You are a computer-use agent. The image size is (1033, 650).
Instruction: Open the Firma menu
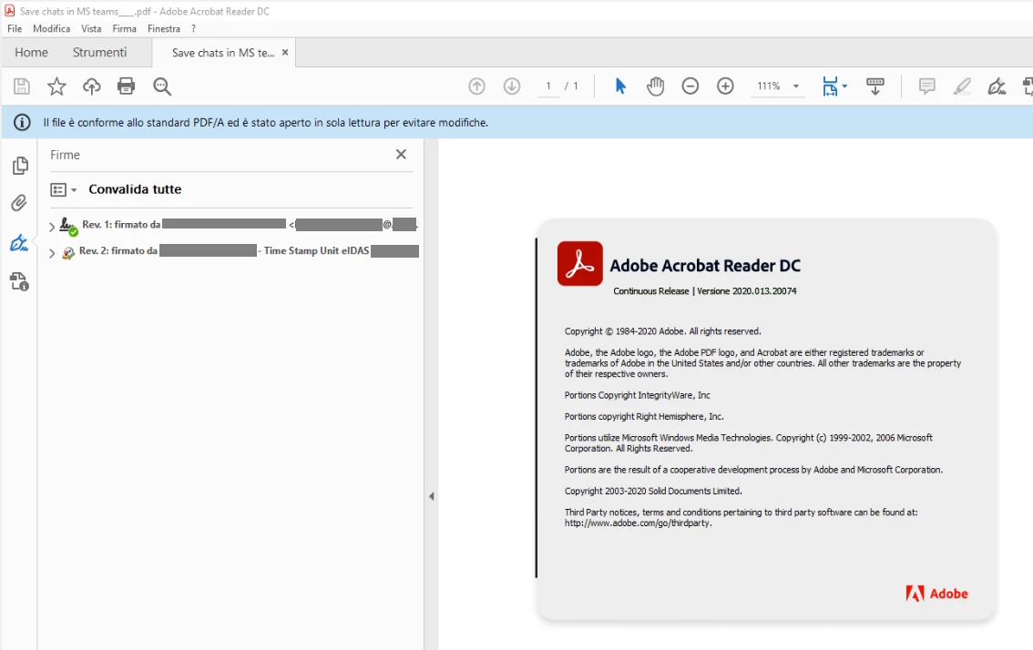click(124, 28)
